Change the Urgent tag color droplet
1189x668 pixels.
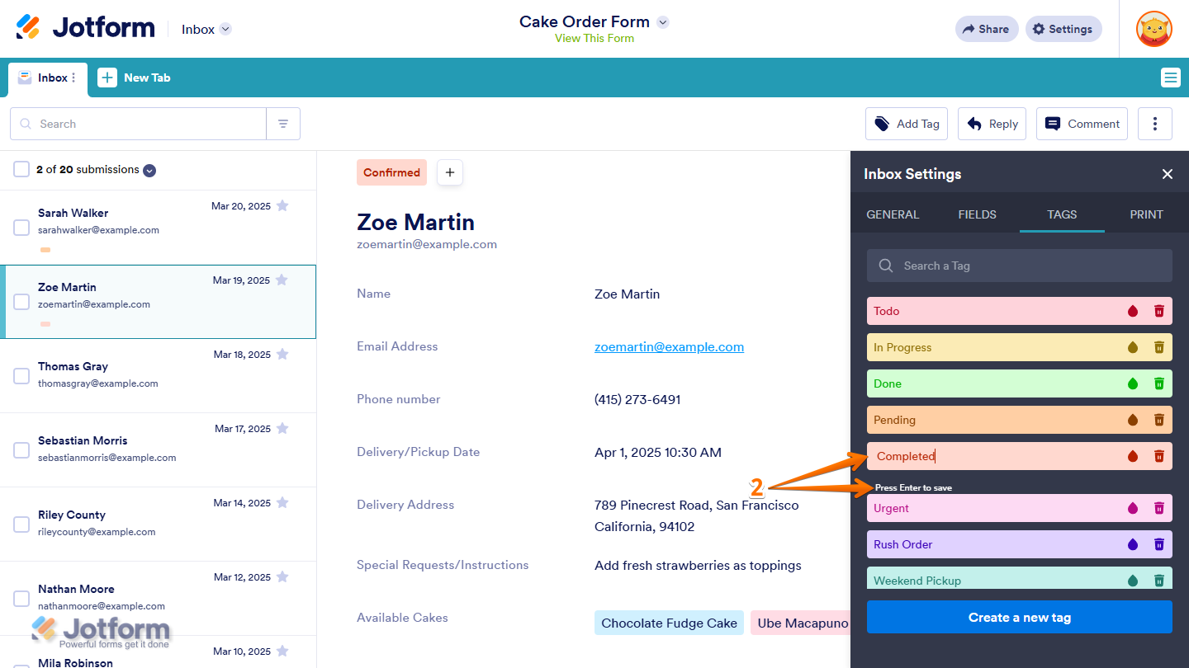pyautogui.click(x=1133, y=508)
